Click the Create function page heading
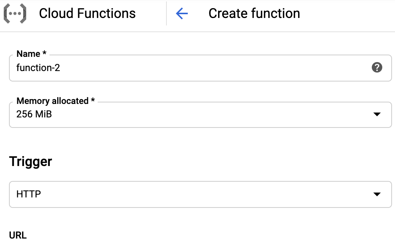 (x=254, y=13)
